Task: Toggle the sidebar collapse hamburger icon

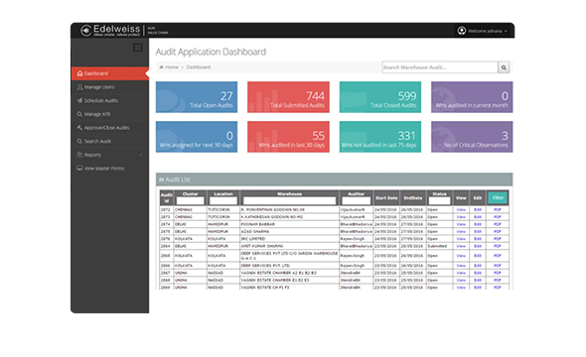Action: [138, 48]
